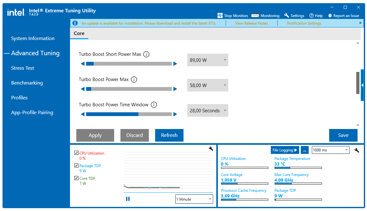
Task: Click scroll down arrow in tuning pane
Action: [x=358, y=125]
